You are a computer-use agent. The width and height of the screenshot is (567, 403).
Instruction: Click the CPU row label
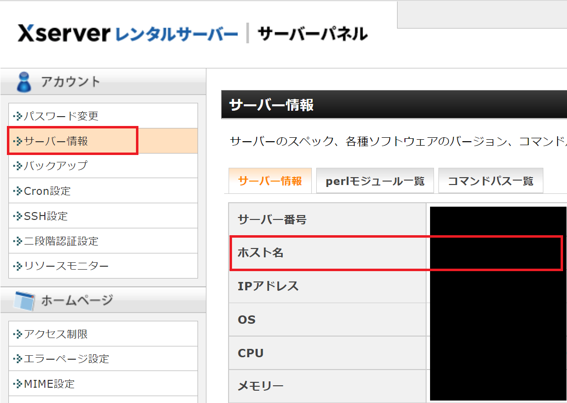[x=250, y=353]
